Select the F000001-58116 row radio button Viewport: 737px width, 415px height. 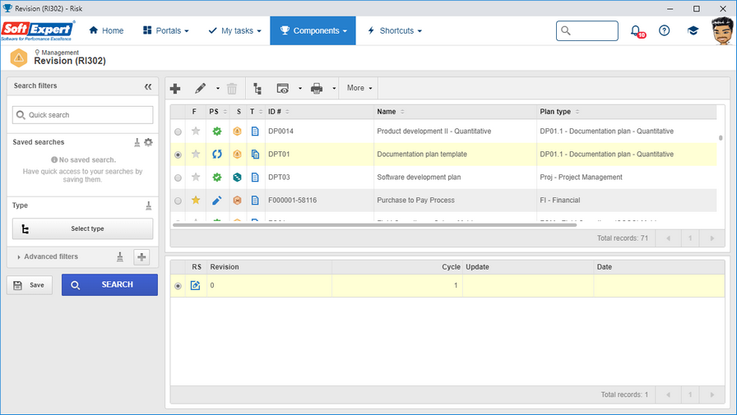click(178, 201)
